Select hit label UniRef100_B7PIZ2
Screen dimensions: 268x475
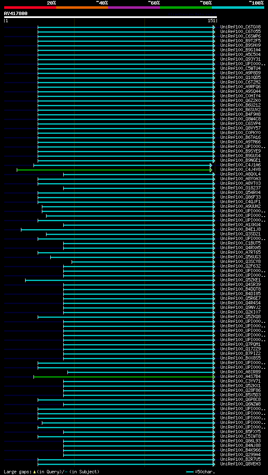[240, 354]
